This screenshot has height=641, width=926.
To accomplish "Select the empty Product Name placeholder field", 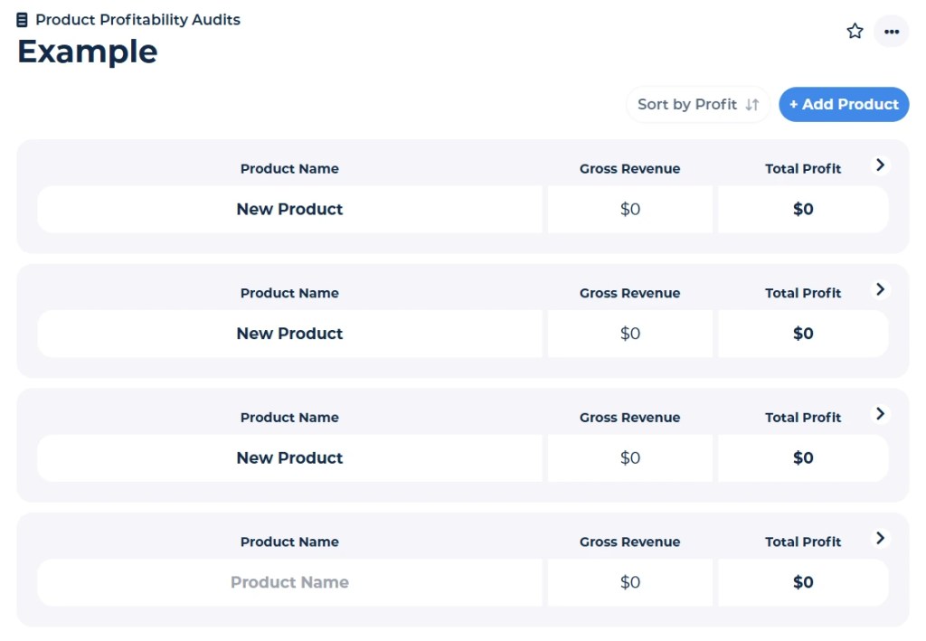I will [289, 582].
